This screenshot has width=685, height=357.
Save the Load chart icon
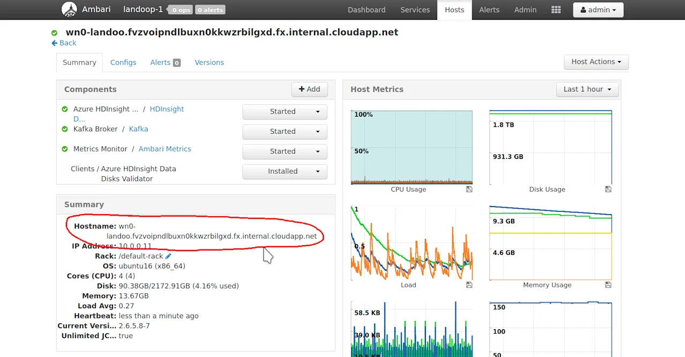pyautogui.click(x=469, y=285)
